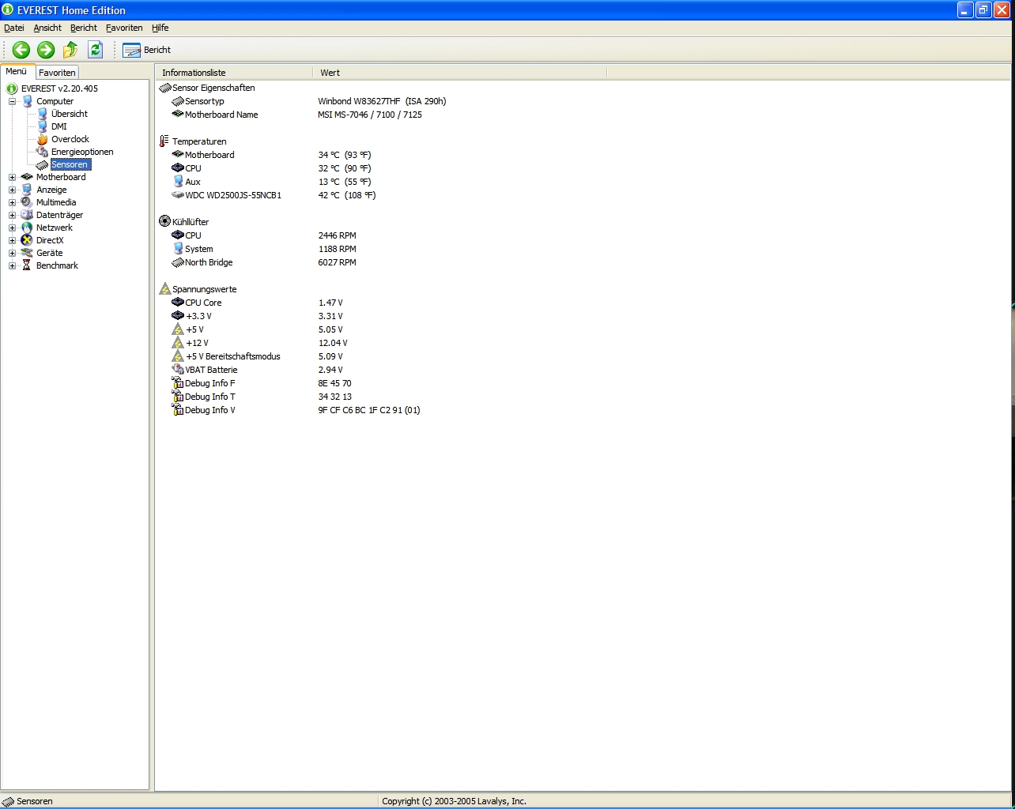
Task: Click the WDC hard disk icon
Action: click(178, 195)
